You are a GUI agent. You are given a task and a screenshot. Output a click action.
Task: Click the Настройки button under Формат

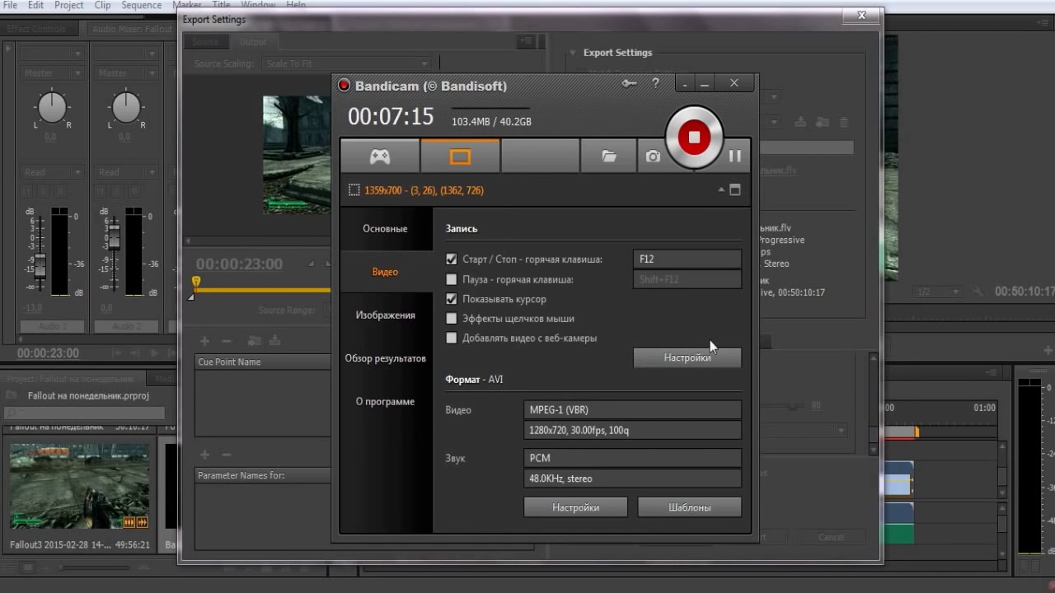point(575,507)
